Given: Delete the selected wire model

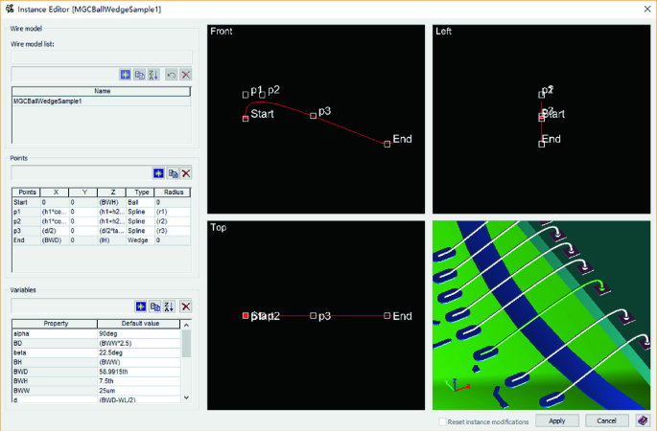Looking at the screenshot, I should 186,75.
